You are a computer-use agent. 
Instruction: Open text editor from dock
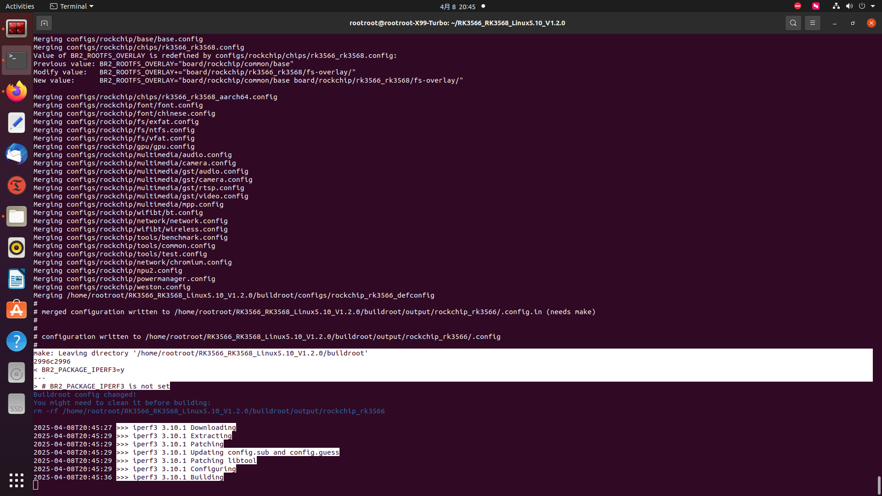coord(17,123)
